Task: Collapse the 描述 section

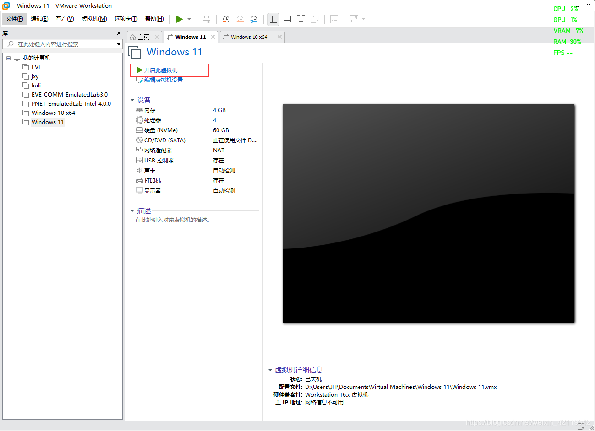Action: click(x=132, y=211)
